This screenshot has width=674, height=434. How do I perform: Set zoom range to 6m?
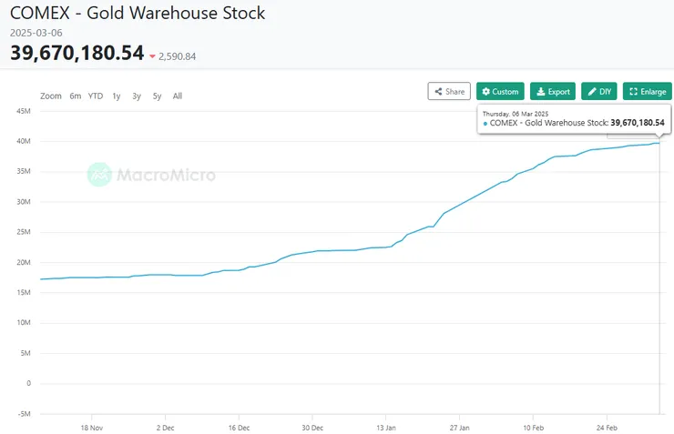click(75, 96)
